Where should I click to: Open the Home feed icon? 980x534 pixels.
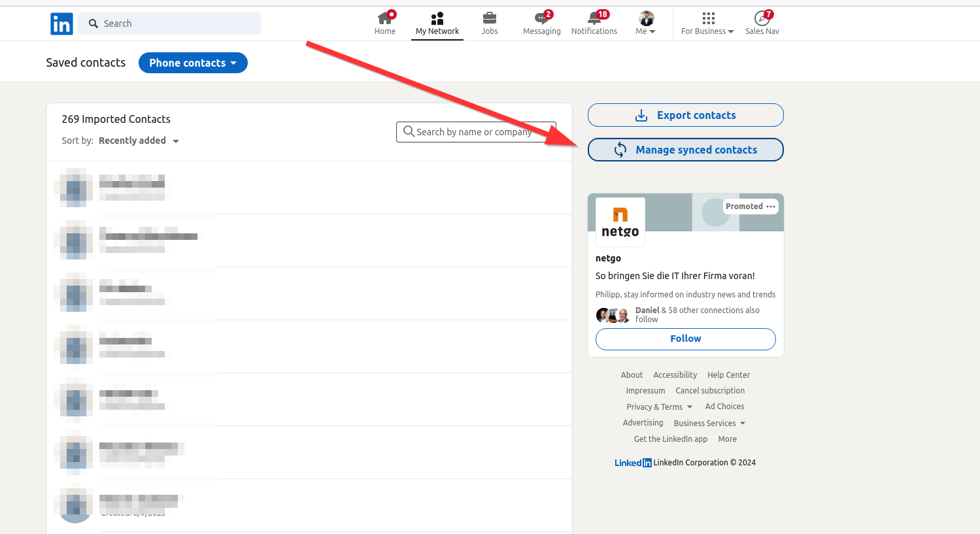coord(384,18)
